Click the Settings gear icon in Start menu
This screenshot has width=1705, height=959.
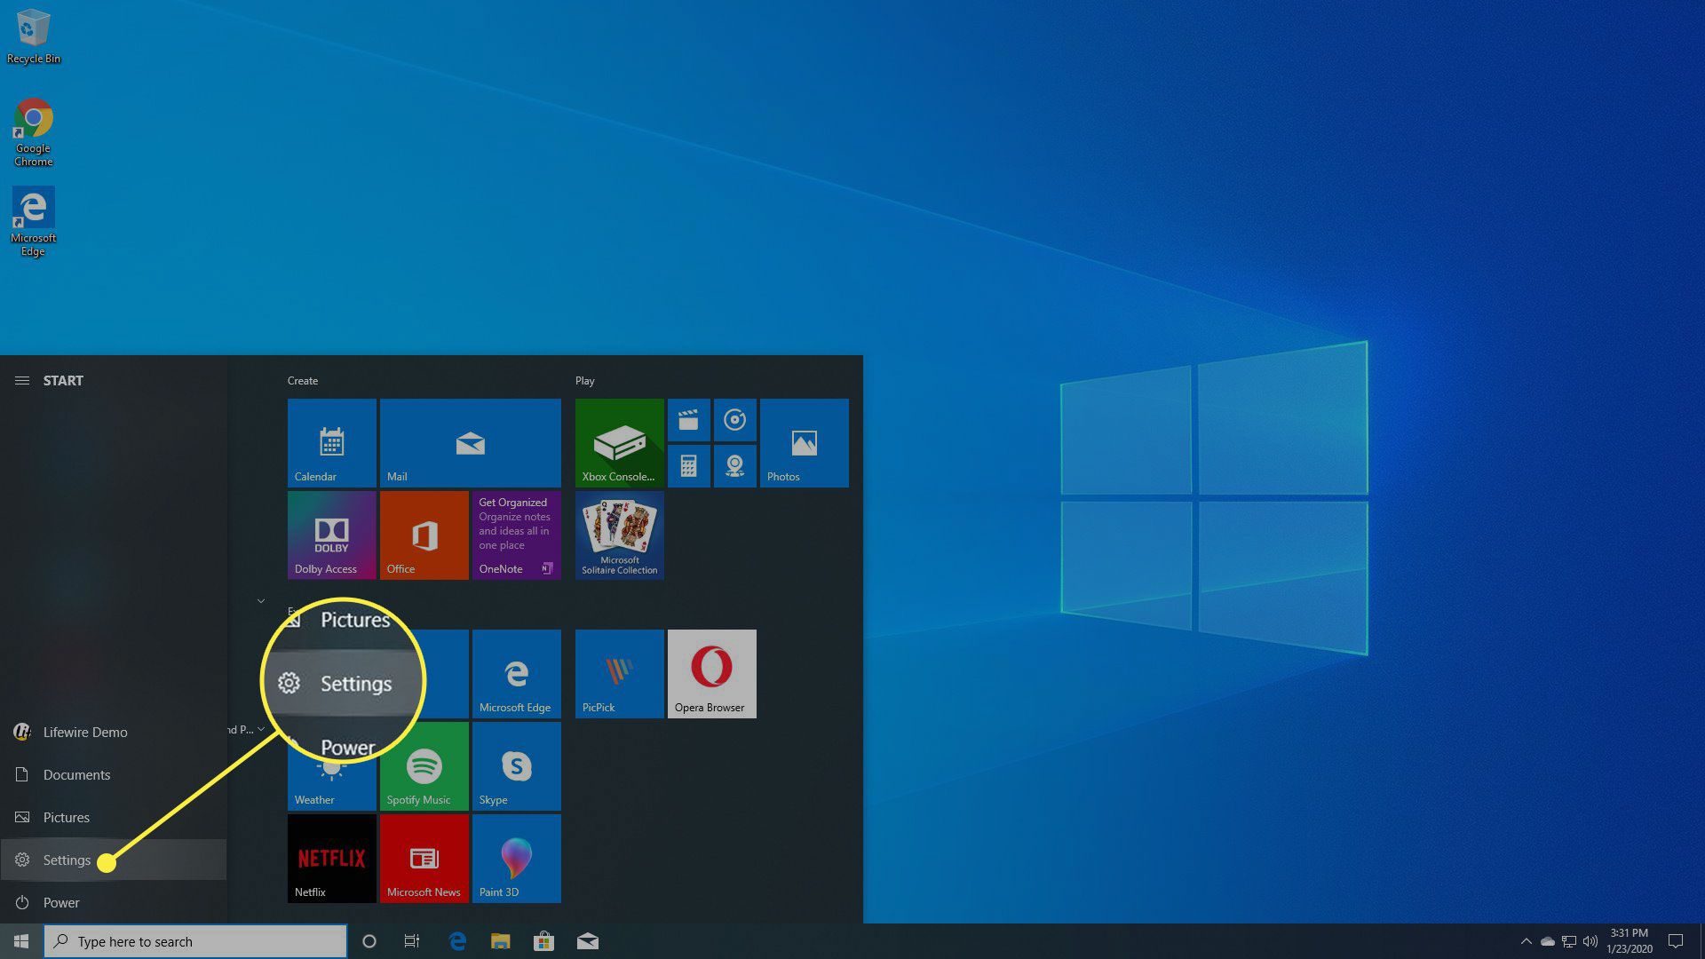(x=21, y=859)
